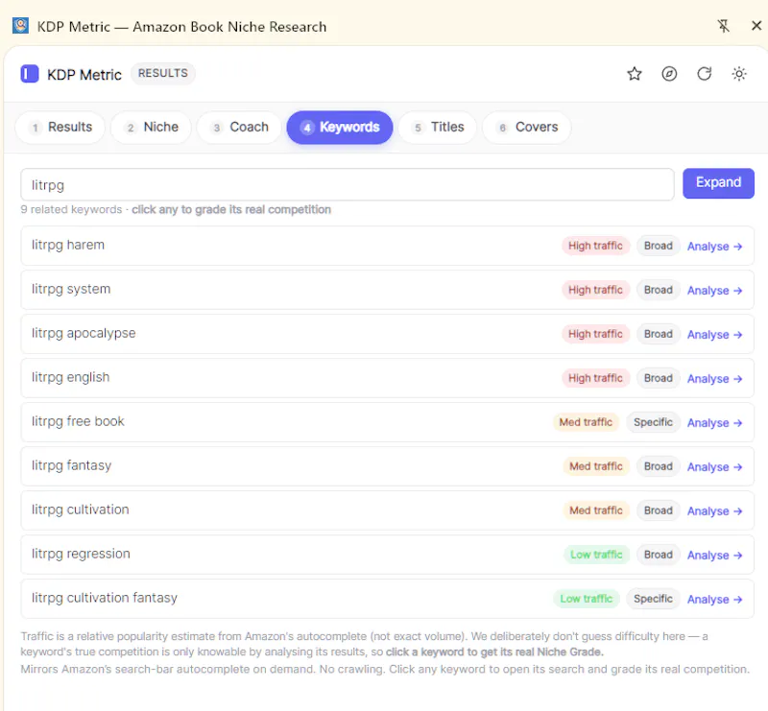Analyse the litrpg cultivation fantasy keyword
This screenshot has width=768, height=711.
[714, 599]
